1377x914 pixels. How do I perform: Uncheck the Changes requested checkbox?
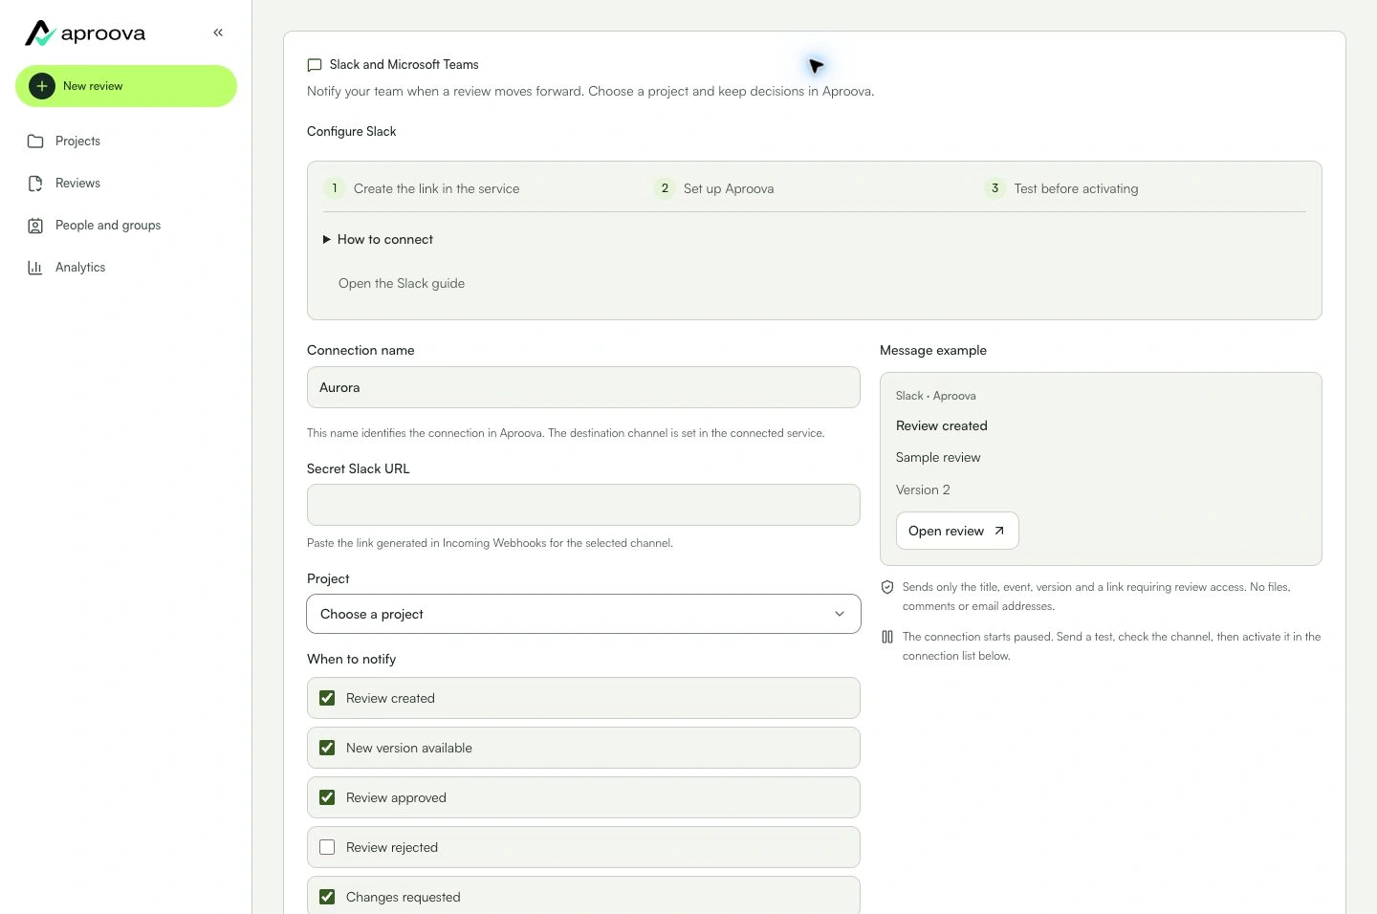coord(327,897)
